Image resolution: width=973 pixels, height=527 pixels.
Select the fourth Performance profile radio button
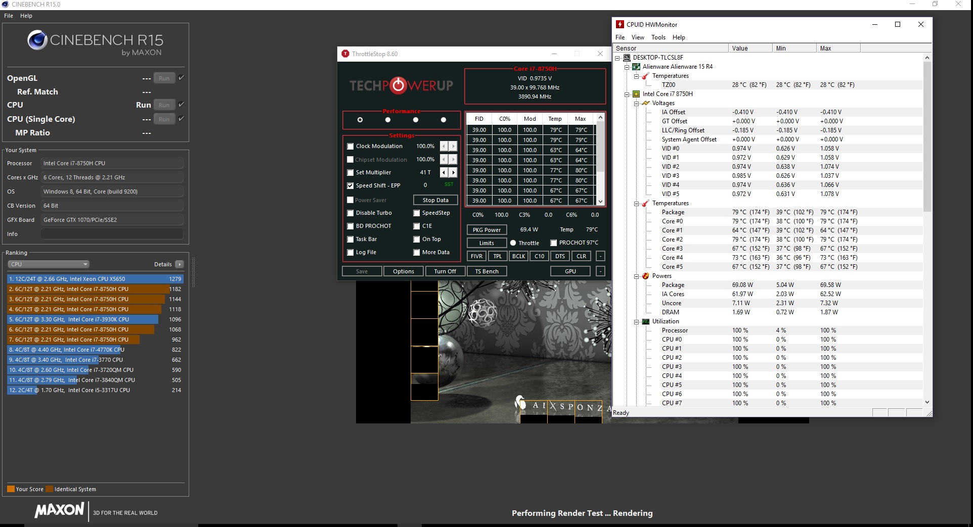click(444, 120)
